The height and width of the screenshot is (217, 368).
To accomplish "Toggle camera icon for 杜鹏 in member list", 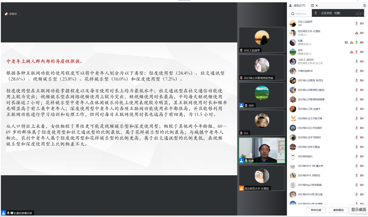I will [362, 43].
